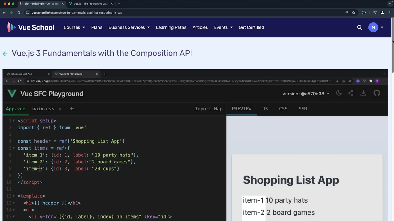Switch to the Shopping List App inner tab
This screenshot has height=221, width=394.
pyautogui.click(x=27, y=74)
